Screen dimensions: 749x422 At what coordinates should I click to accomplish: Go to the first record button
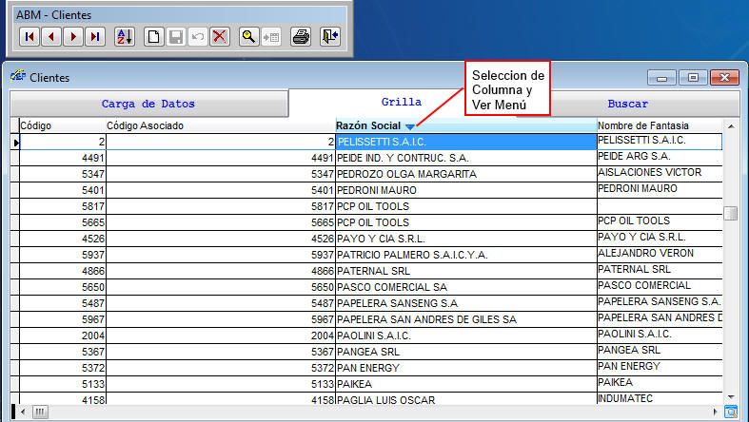click(29, 37)
